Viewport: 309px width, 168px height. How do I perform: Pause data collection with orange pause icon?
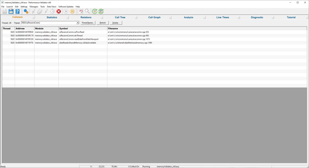click(x=72, y=12)
